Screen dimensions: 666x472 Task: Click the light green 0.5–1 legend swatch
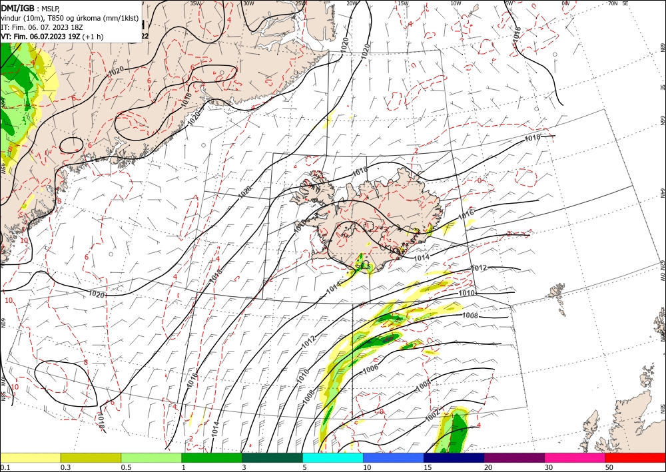(x=151, y=457)
